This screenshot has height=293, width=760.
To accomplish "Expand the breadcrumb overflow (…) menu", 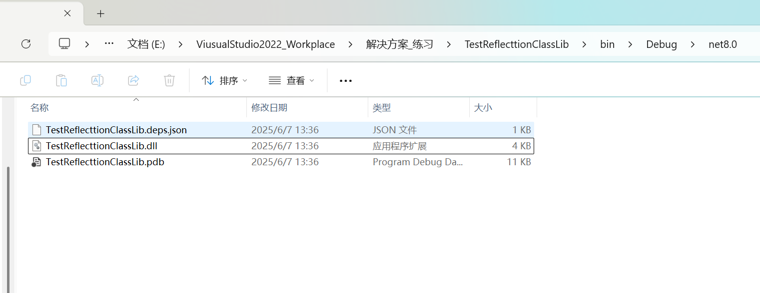I will pyautogui.click(x=109, y=44).
